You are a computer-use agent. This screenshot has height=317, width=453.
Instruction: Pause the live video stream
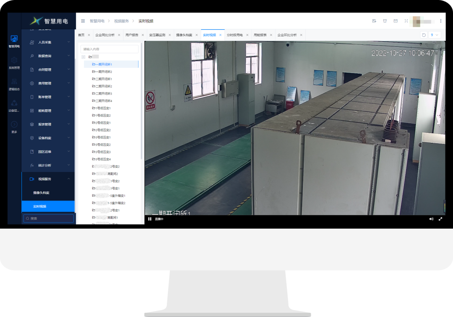tap(150, 219)
